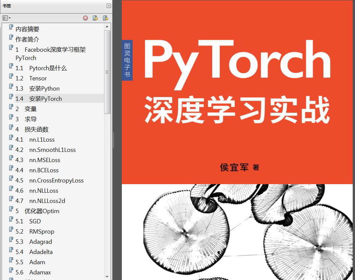The width and height of the screenshot is (355, 280).
Task: Open chapter 5 优化器Optim
Action: click(37, 211)
